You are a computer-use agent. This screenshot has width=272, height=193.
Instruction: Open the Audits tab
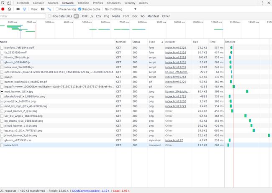143,3
